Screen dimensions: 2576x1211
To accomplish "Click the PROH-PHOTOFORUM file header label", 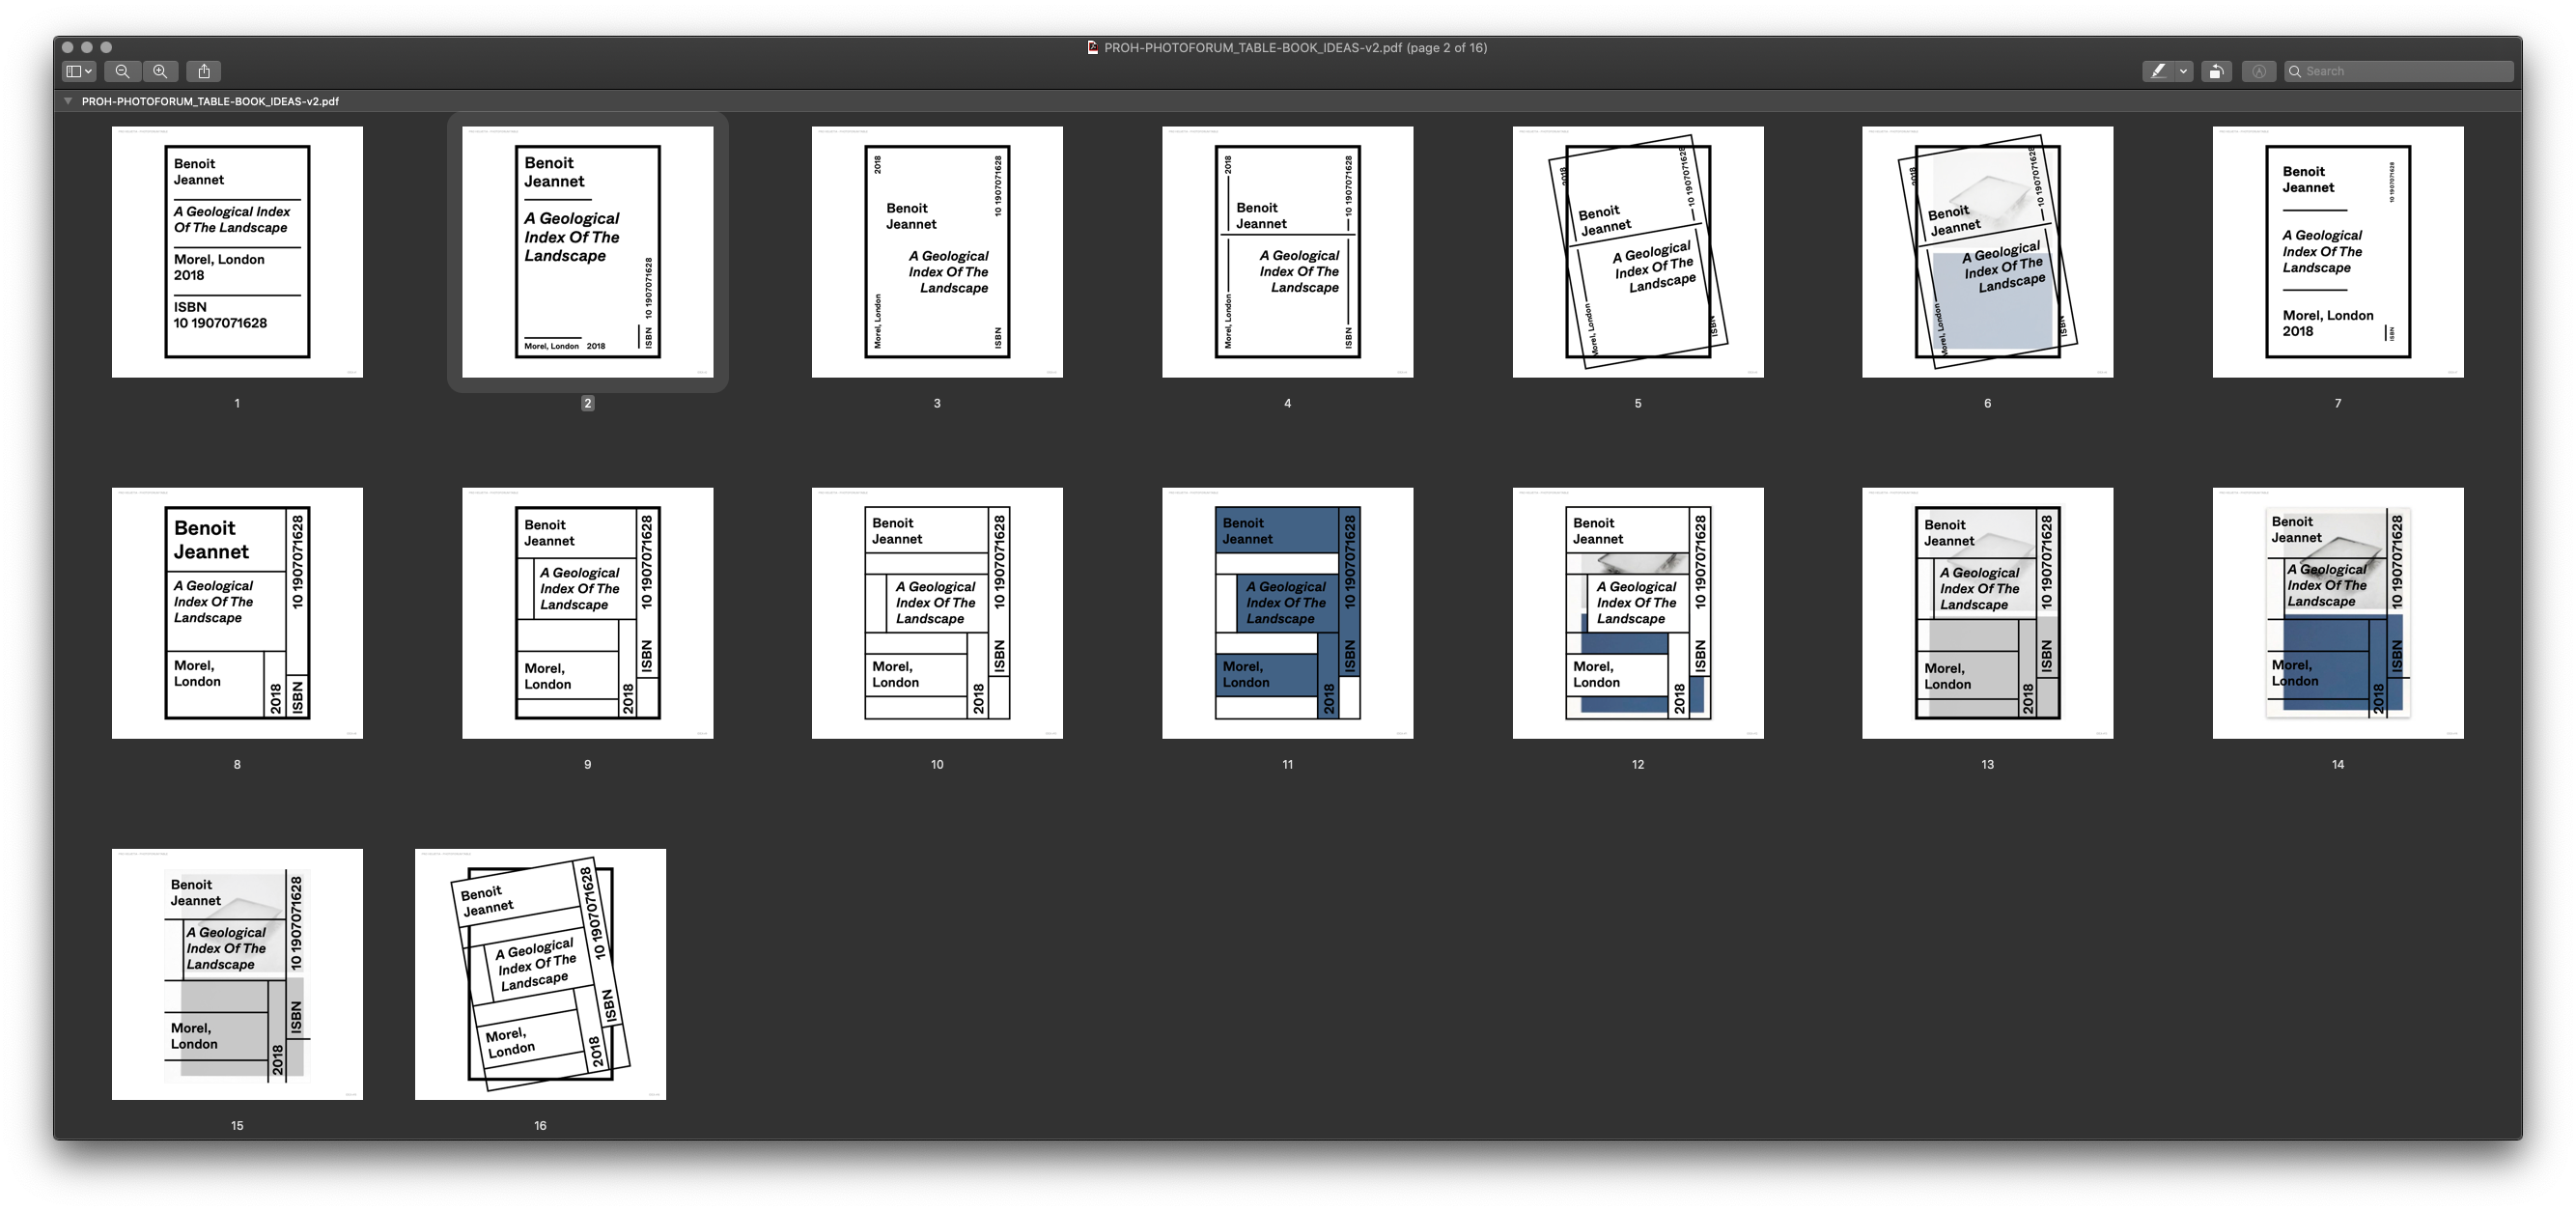I will click(210, 101).
